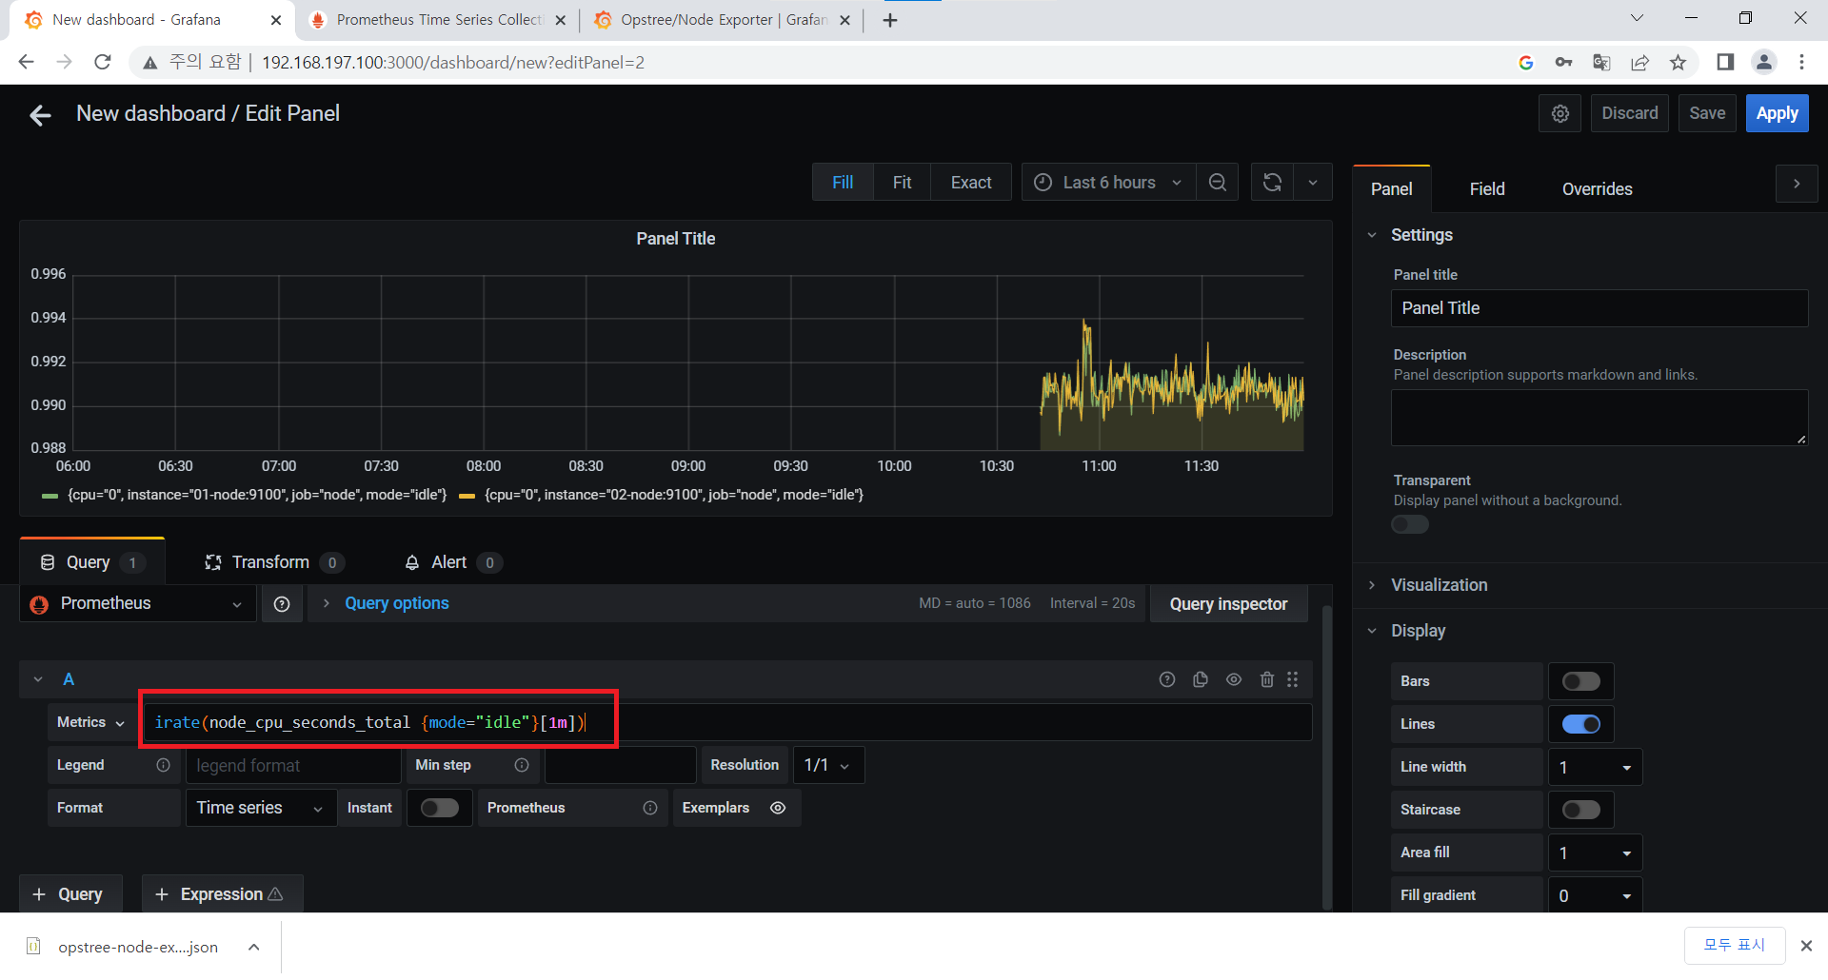
Task: Go back using the dashboard back arrow
Action: (40, 115)
